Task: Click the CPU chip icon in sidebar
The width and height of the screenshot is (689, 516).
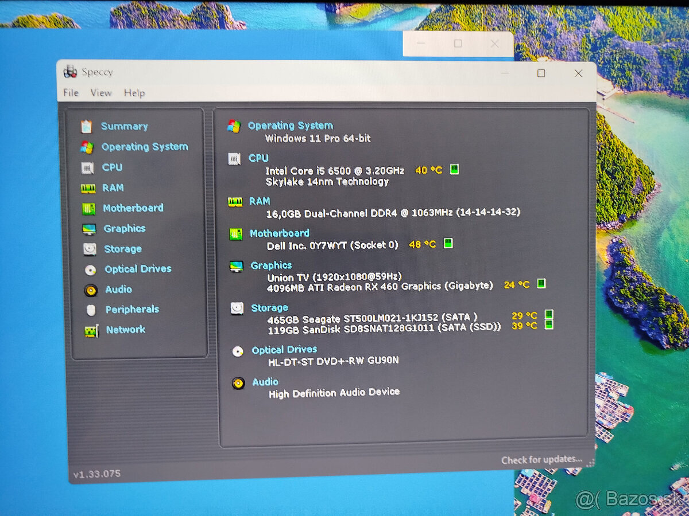Action: click(87, 168)
